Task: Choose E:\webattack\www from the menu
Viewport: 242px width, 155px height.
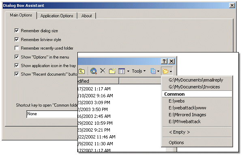Action: (x=197, y=108)
